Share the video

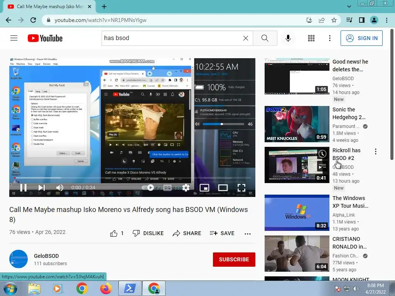(187, 233)
